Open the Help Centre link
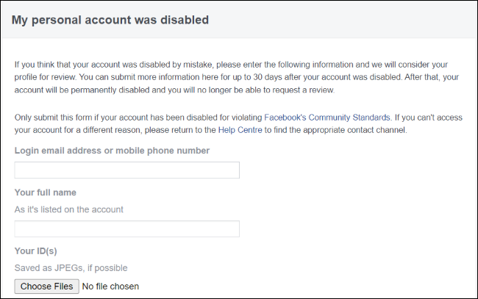Screen dimensions: 478x299 (240, 130)
